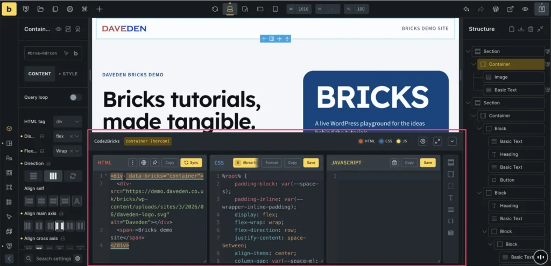Open the Display flex dropdown
The width and height of the screenshot is (551, 266).
67,136
